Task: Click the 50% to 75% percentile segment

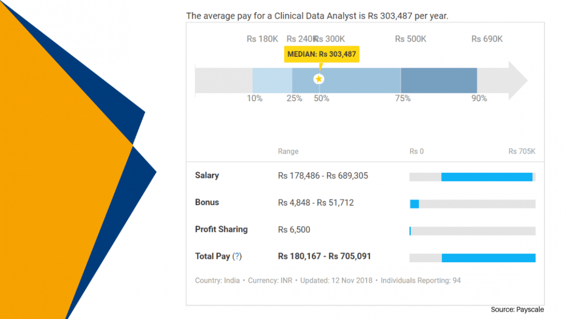Action: click(363, 81)
